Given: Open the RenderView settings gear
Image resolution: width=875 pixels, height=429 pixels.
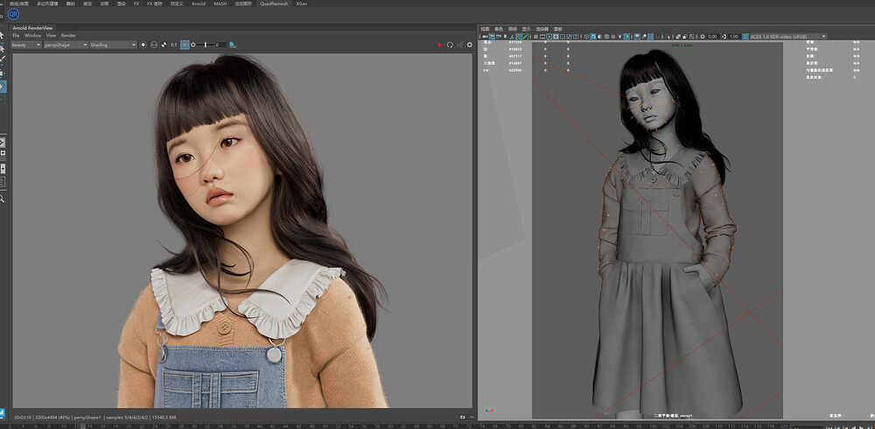Looking at the screenshot, I should point(469,45).
